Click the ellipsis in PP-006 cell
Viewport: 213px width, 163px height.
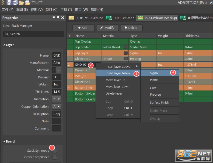click(126, 59)
